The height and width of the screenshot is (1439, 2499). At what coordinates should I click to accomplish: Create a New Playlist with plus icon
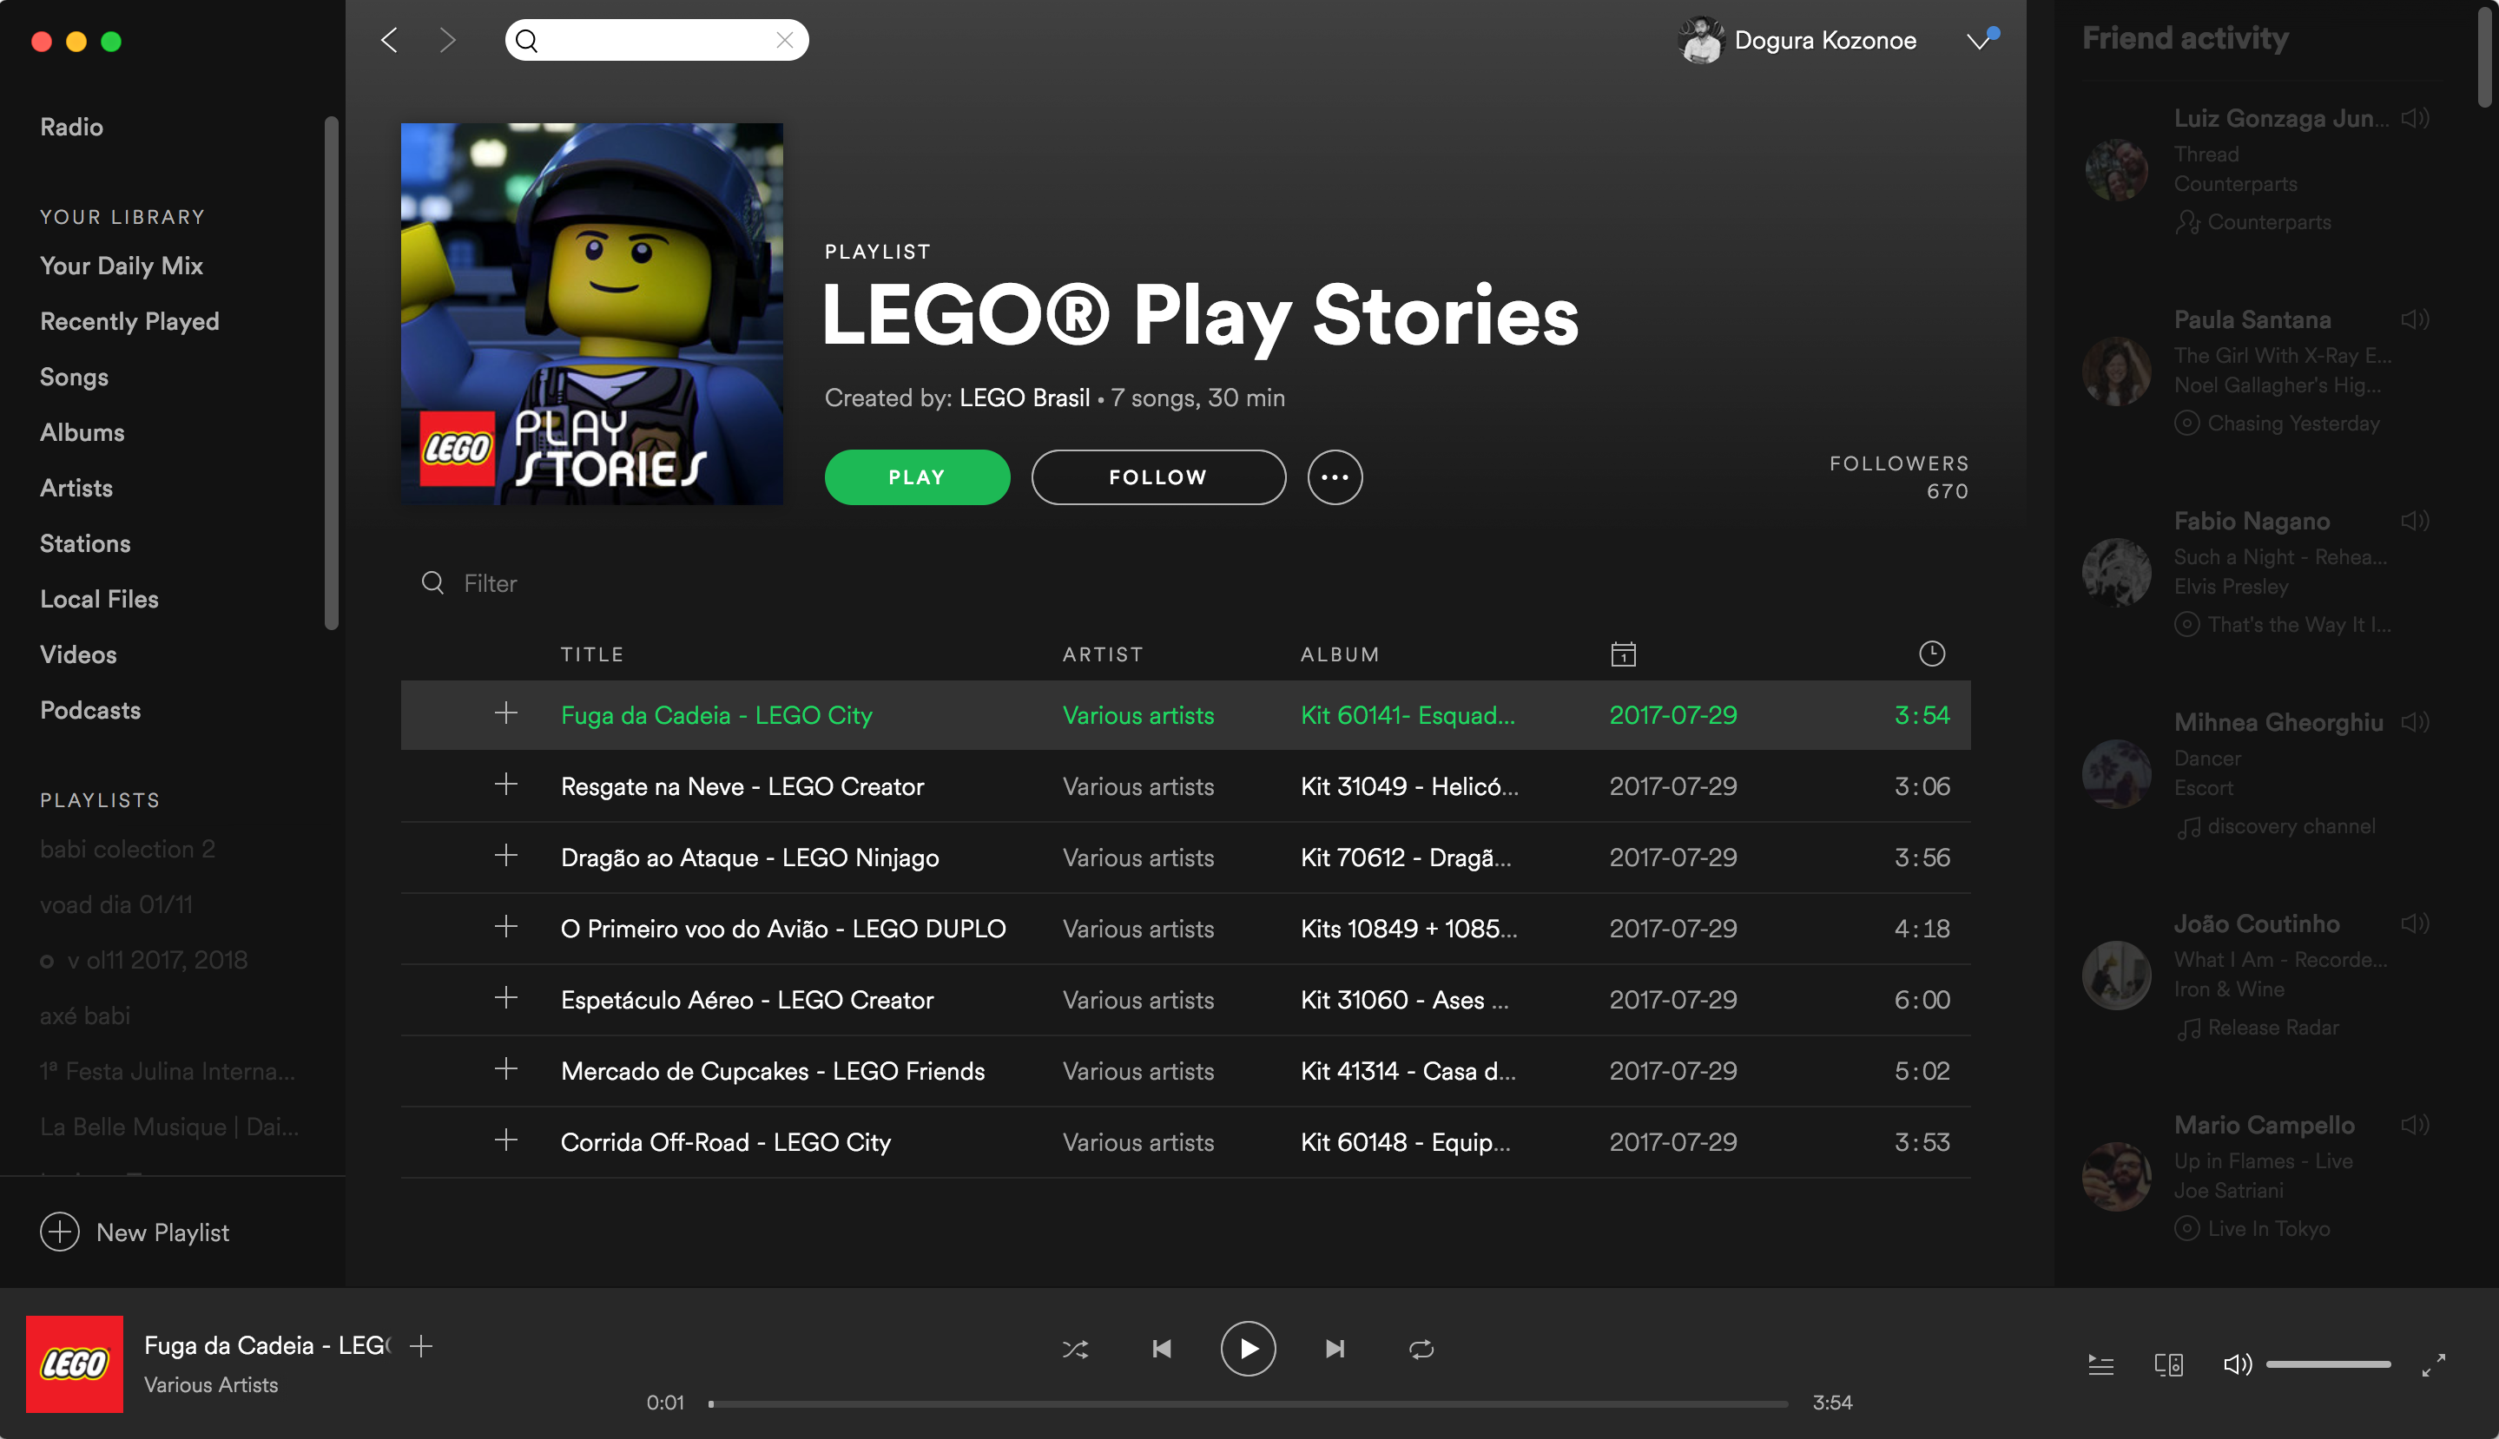[59, 1232]
